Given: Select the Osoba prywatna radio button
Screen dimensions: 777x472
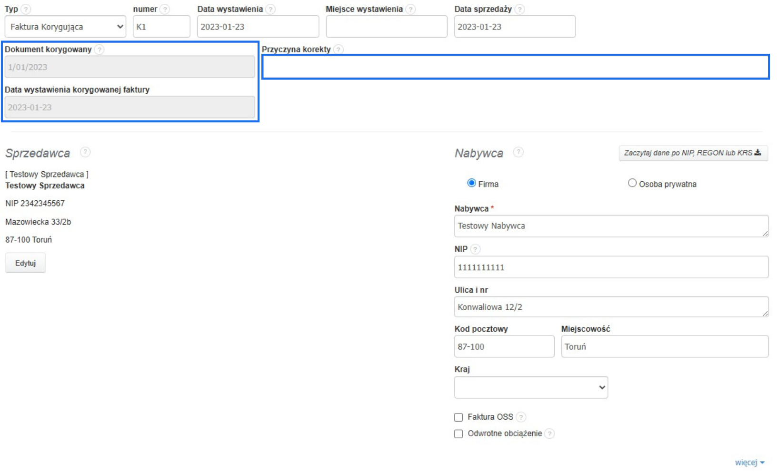Looking at the screenshot, I should click(x=632, y=183).
